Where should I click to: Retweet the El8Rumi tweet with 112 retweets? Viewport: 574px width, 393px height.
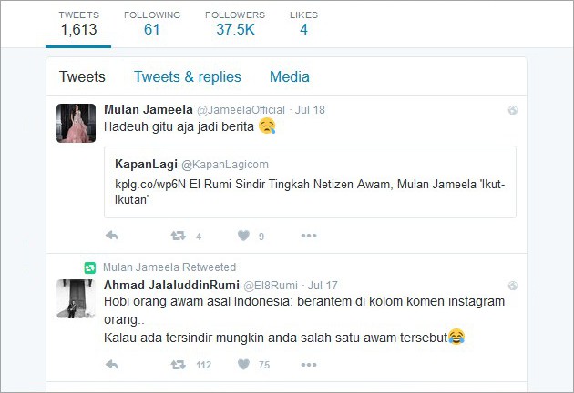pyautogui.click(x=179, y=365)
